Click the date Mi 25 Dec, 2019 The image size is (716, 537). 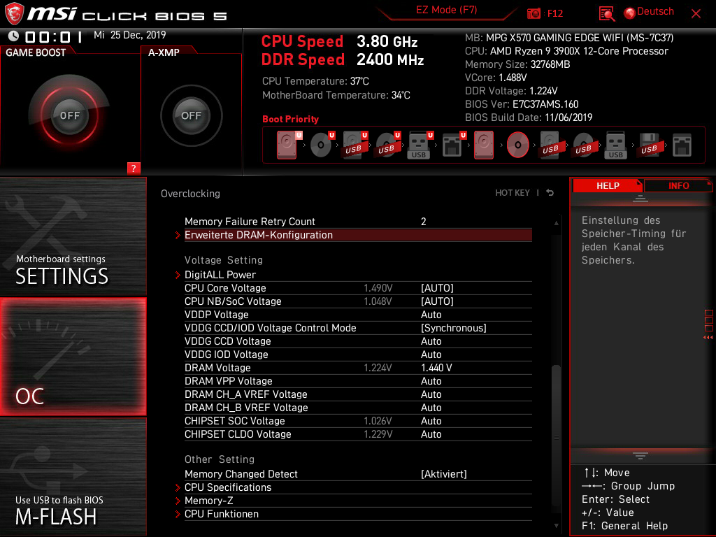click(129, 35)
